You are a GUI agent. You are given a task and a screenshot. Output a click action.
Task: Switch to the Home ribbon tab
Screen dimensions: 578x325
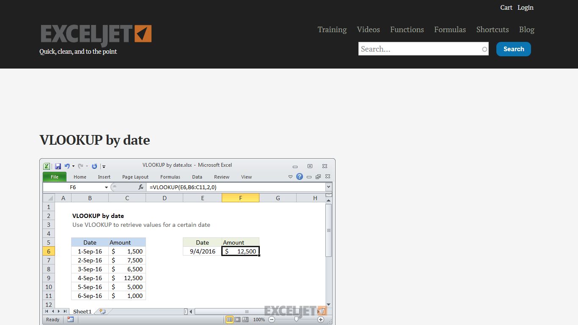[x=80, y=177]
